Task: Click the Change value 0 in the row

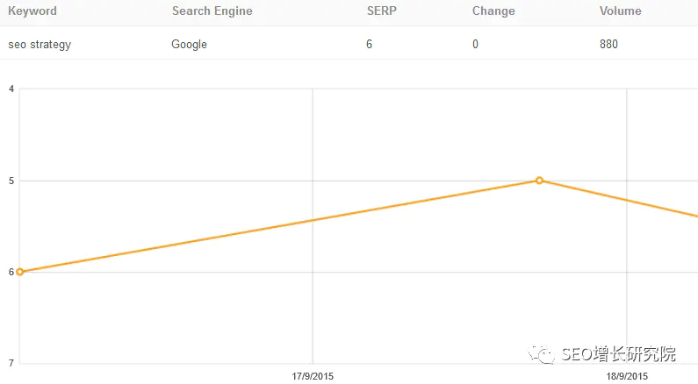Action: [475, 44]
